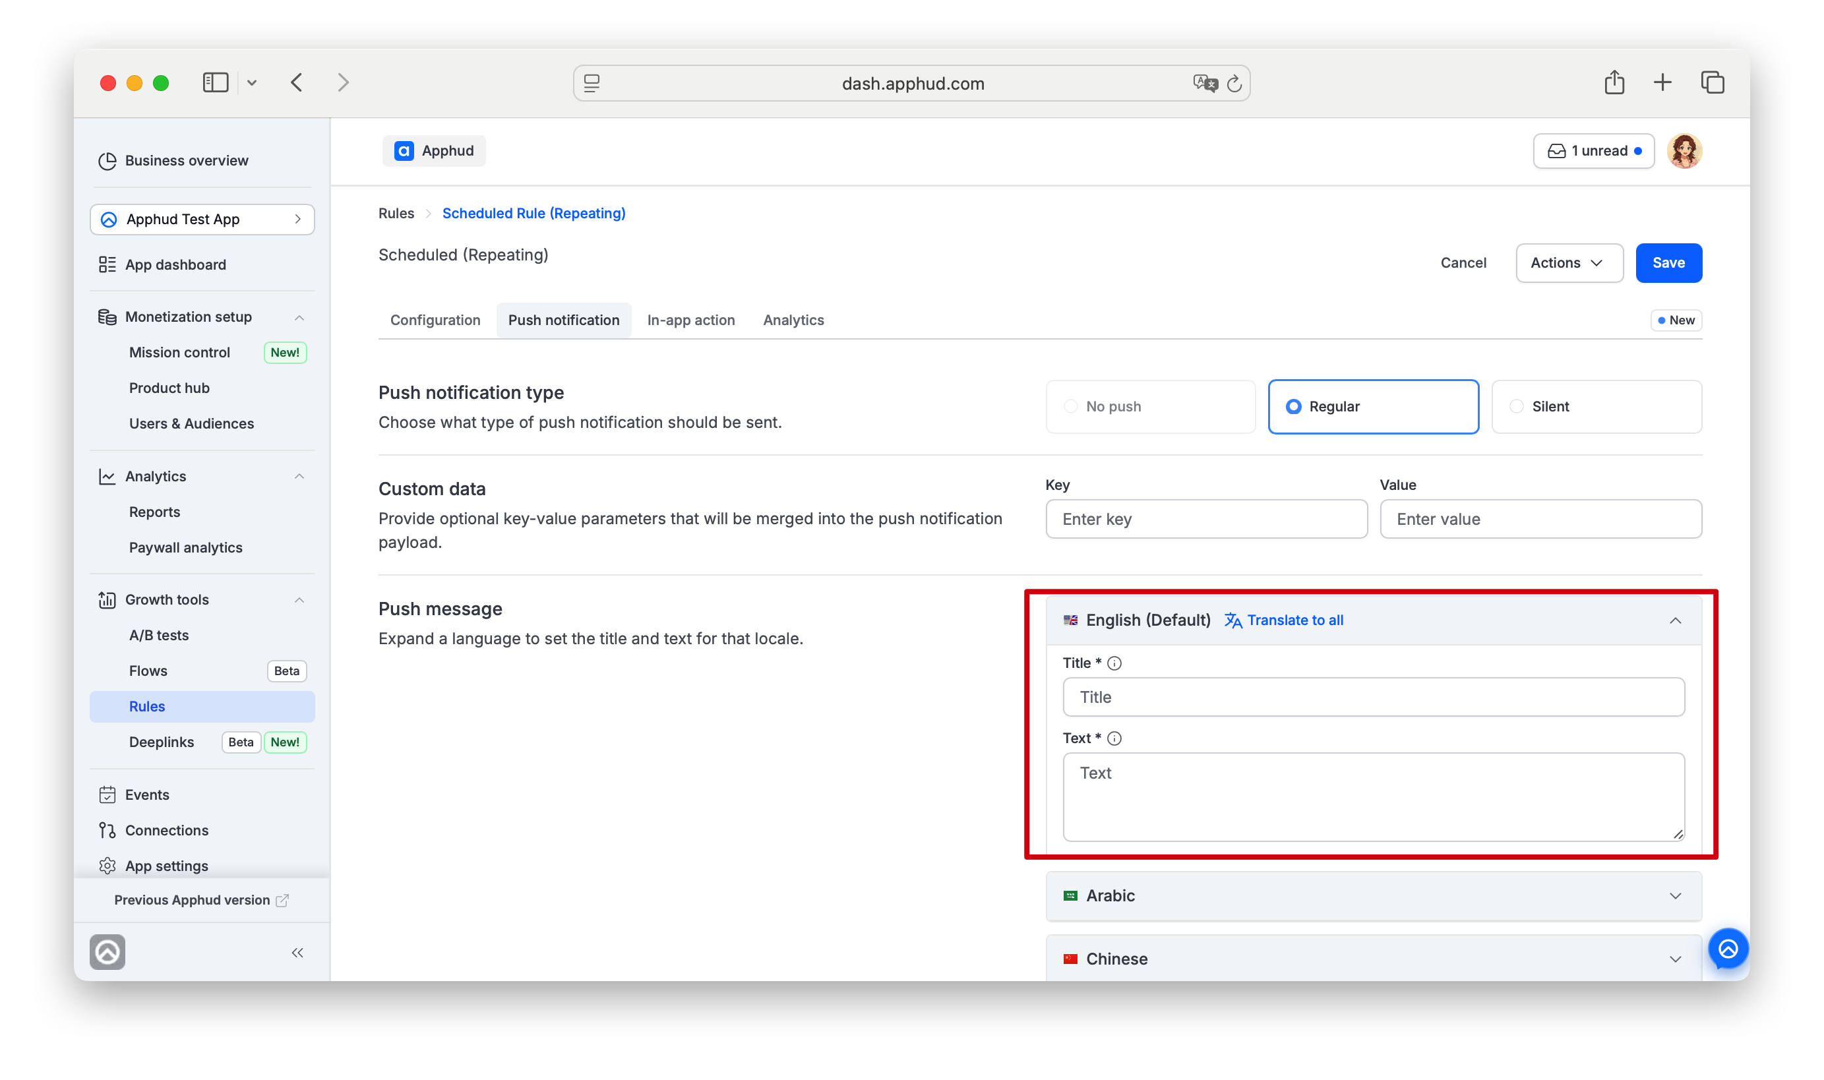Open the page translate icon in address bar
The image size is (1824, 1080).
[x=1205, y=83]
